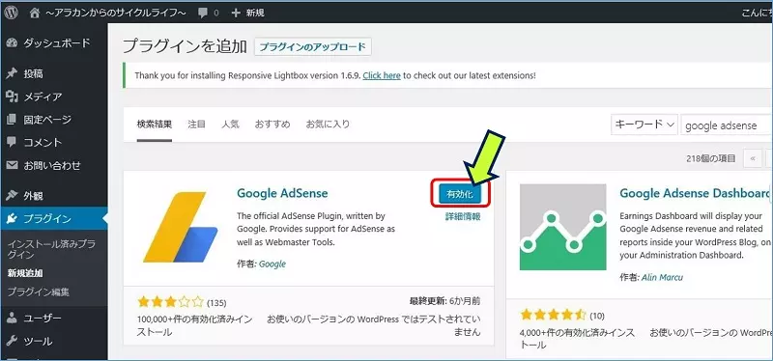Open the site home icon
The height and width of the screenshot is (361, 773).
click(x=34, y=14)
